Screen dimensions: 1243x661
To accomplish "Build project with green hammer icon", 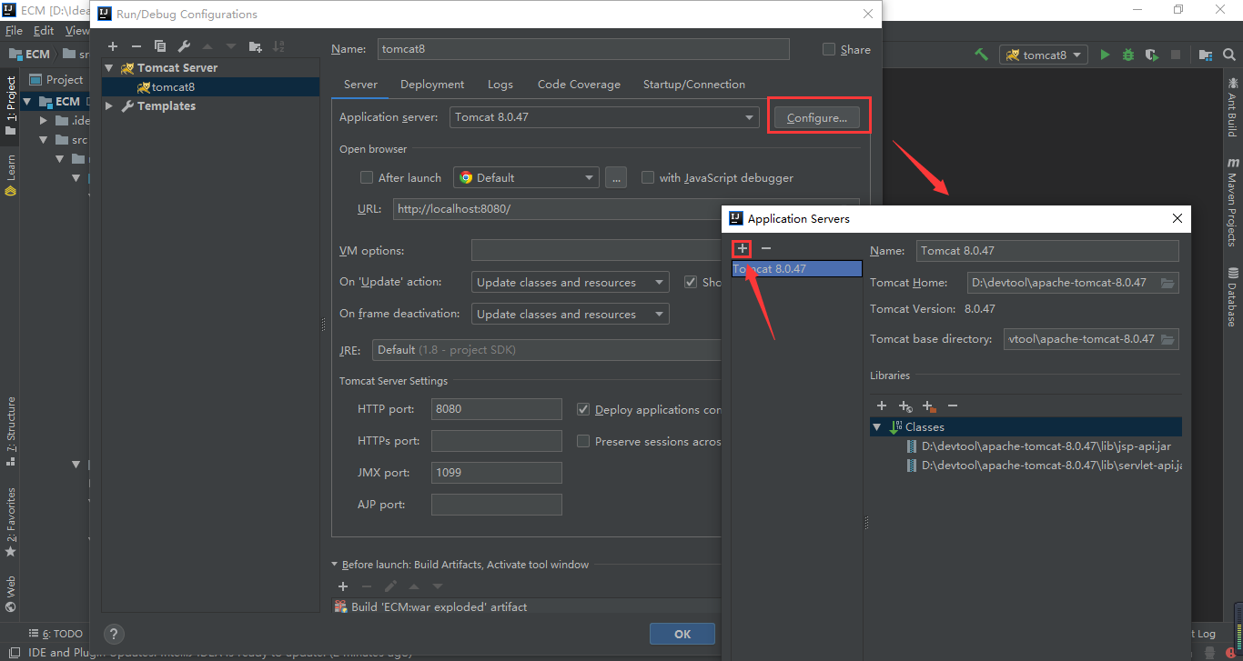I will 981,55.
